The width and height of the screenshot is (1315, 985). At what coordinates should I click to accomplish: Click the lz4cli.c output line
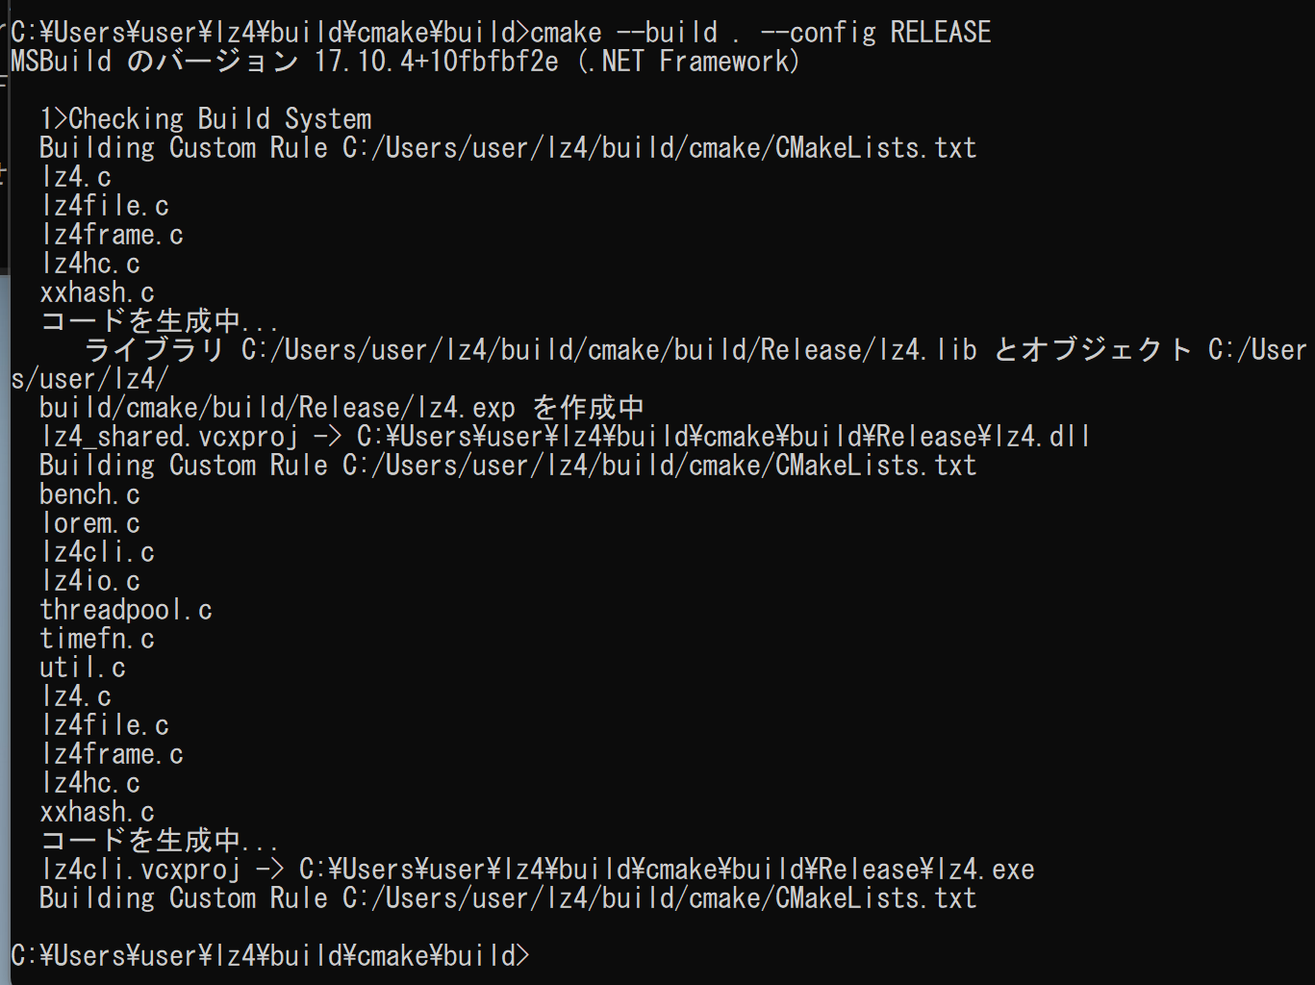pos(97,551)
